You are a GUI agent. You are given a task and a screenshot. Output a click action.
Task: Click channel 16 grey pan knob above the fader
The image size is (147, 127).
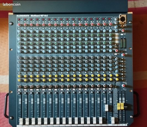(x=111, y=86)
